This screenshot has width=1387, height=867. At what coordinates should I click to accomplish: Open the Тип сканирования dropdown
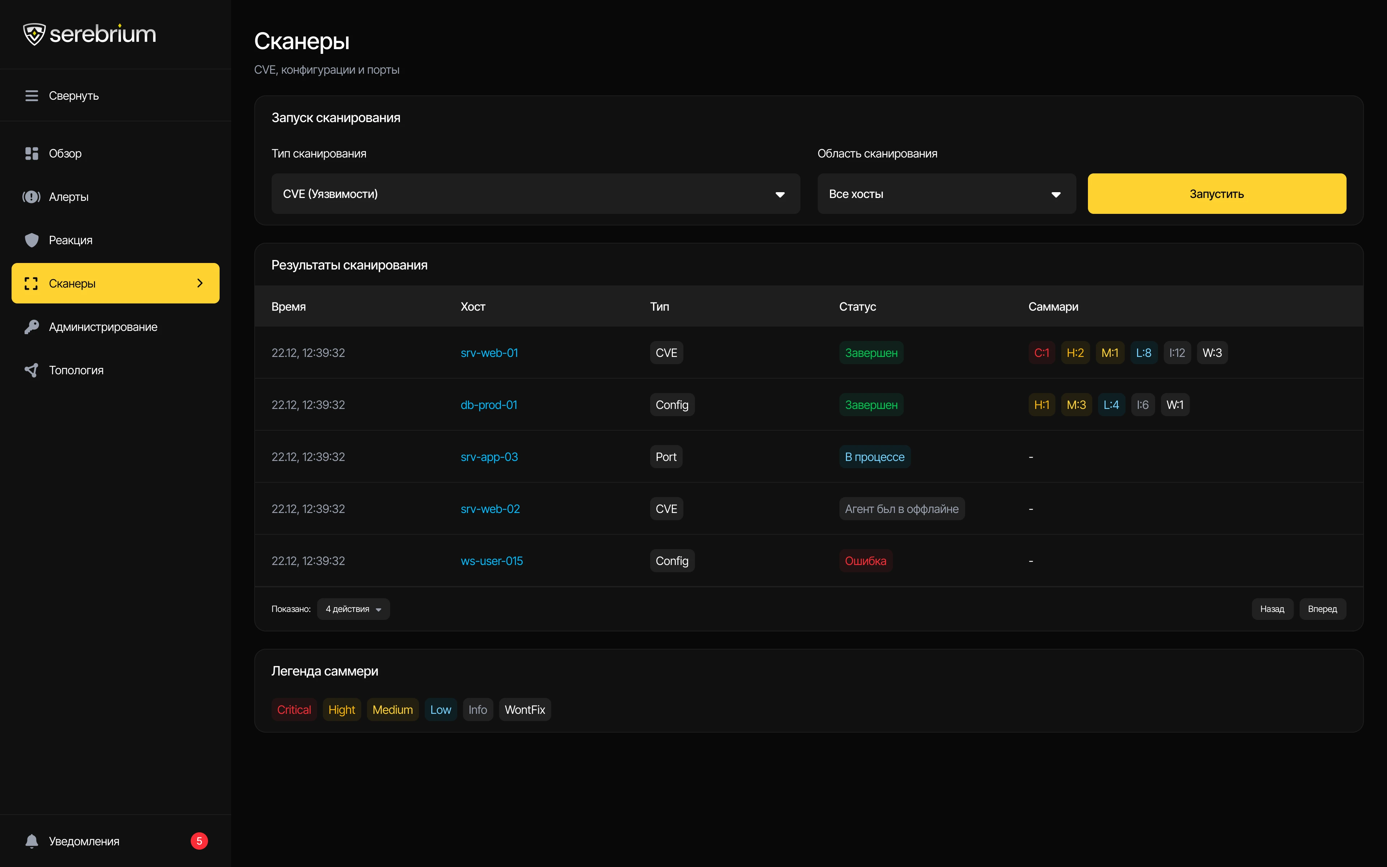(535, 194)
